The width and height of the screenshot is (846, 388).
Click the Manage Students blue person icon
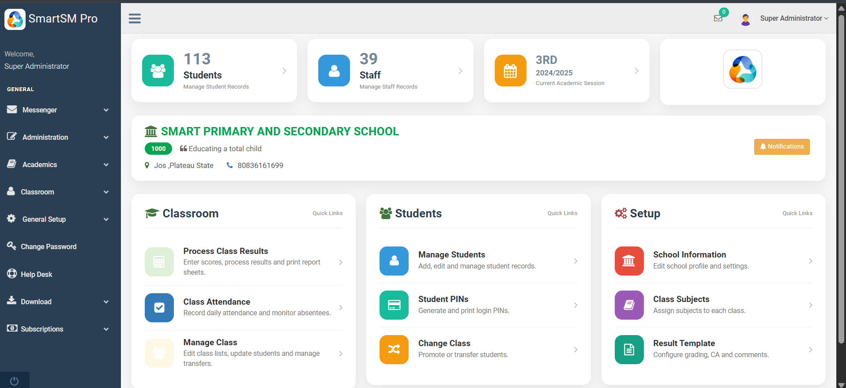[394, 261]
